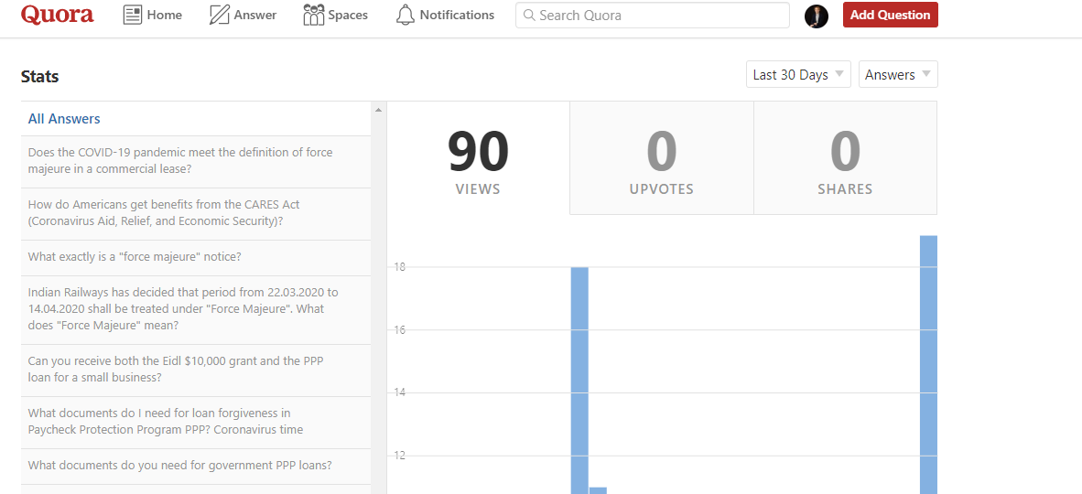Click the Search Quora field

[x=652, y=16]
